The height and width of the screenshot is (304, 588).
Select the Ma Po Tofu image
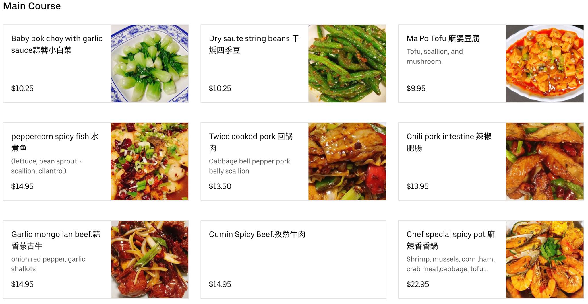545,64
